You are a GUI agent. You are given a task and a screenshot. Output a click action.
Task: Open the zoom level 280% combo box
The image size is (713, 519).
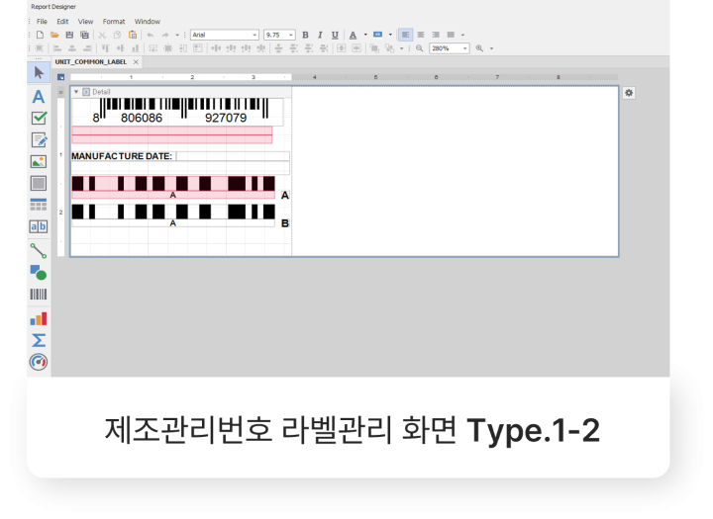pyautogui.click(x=464, y=47)
